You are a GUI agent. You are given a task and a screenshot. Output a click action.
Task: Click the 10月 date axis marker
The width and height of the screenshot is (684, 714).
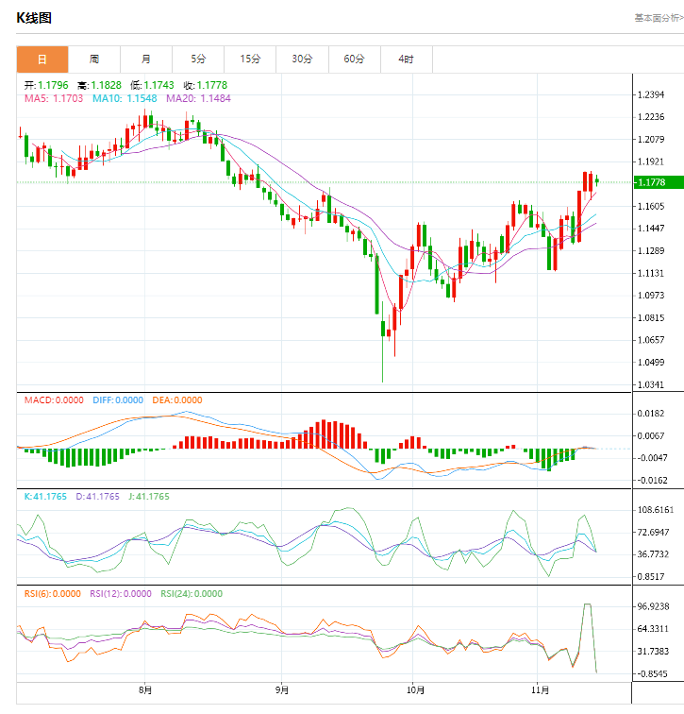[x=415, y=690]
